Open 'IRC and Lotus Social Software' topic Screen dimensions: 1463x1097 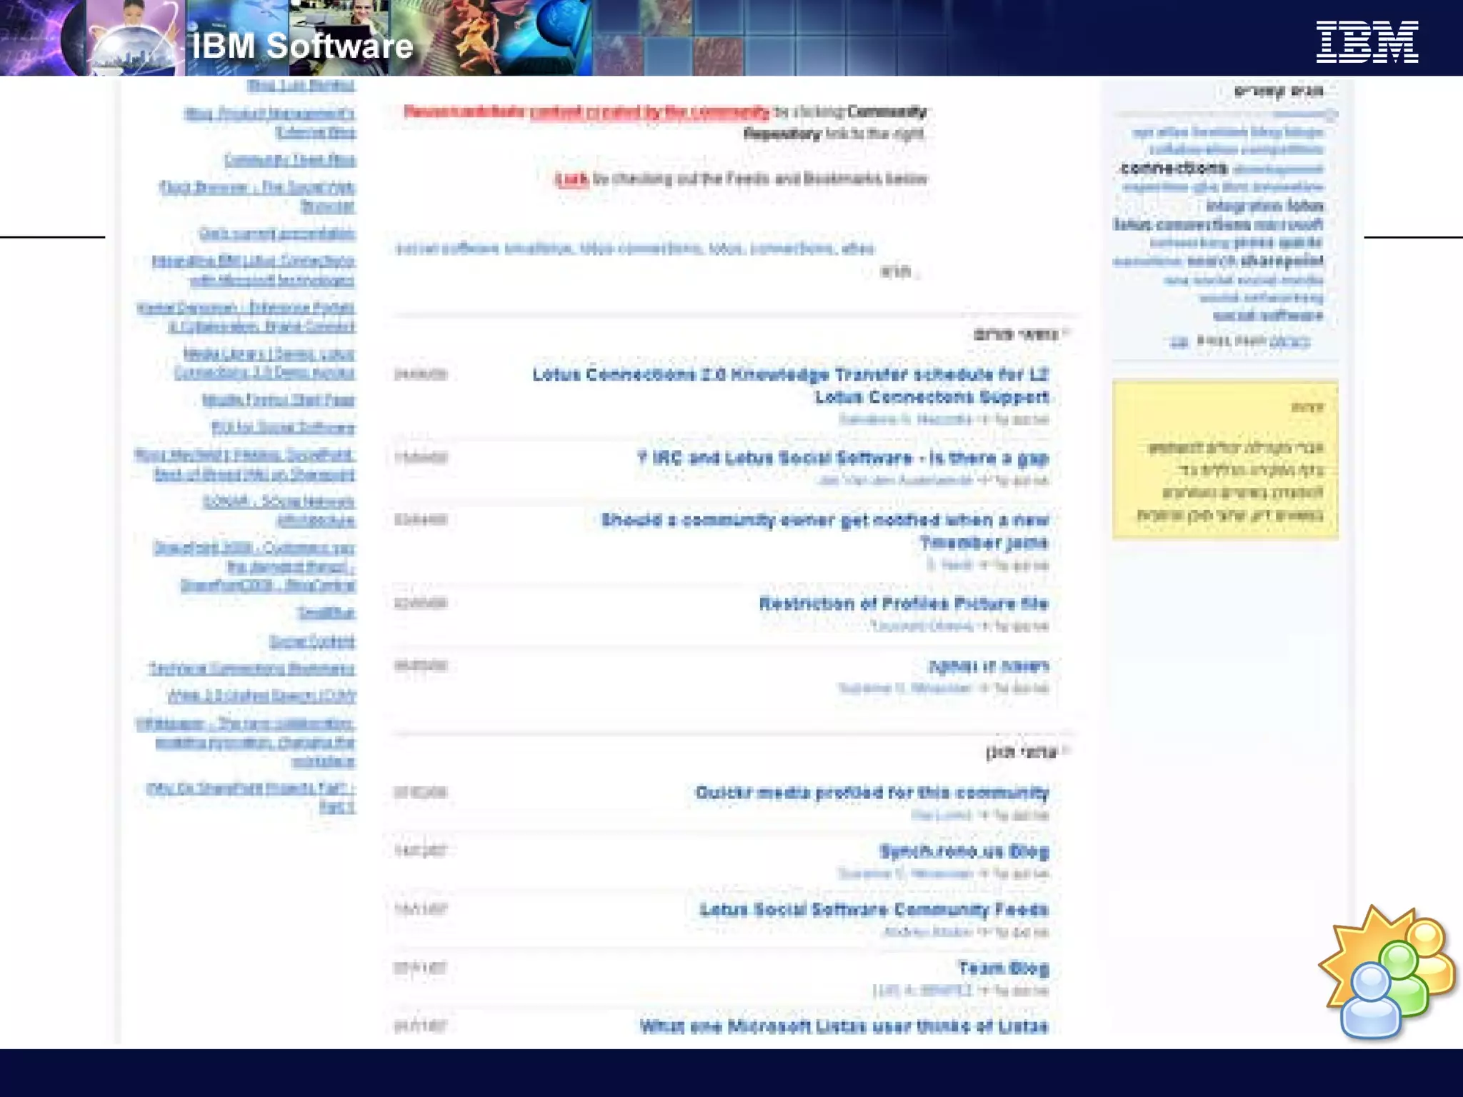coord(843,458)
